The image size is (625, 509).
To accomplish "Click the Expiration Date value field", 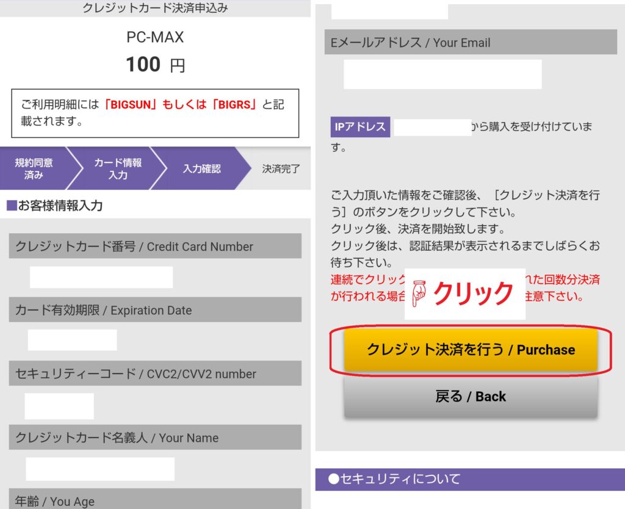I will pos(72,340).
